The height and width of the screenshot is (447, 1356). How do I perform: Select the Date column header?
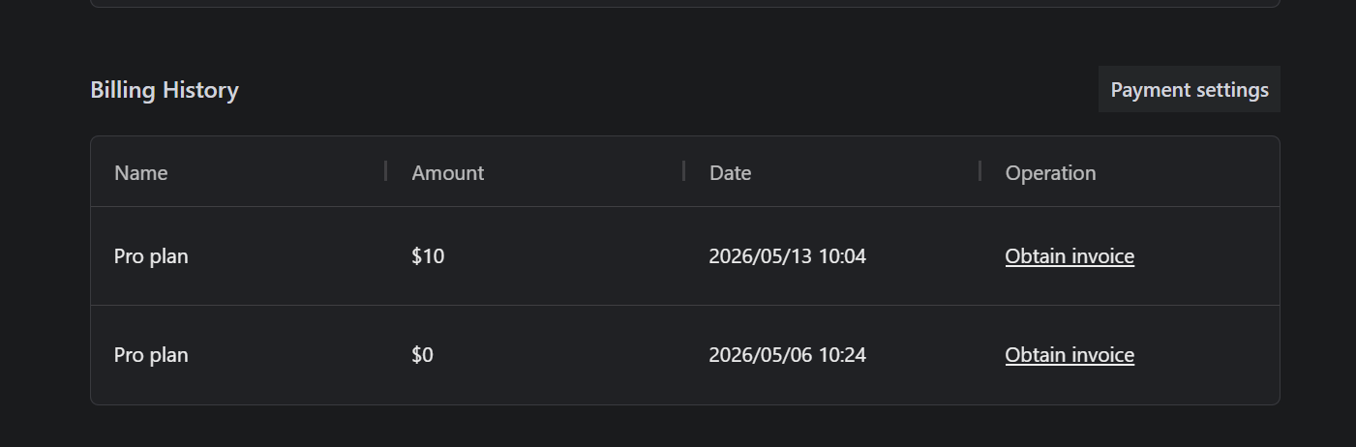(730, 172)
